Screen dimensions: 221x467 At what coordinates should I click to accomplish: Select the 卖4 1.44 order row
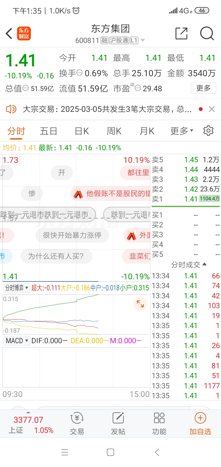pos(186,169)
